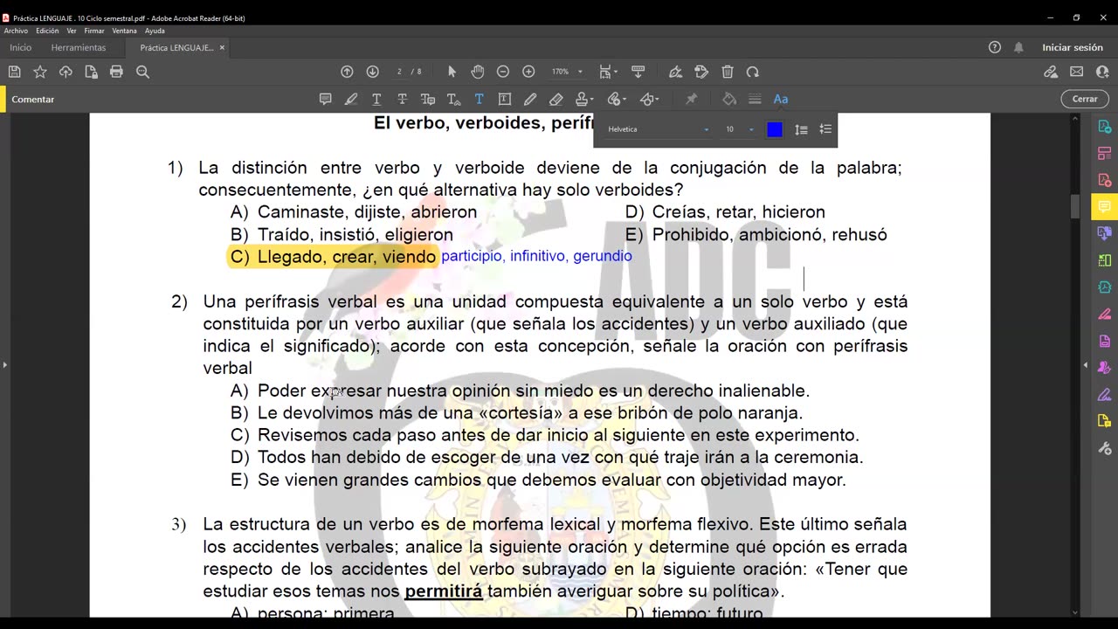
Task: Add sticky note comment tool
Action: 326,99
